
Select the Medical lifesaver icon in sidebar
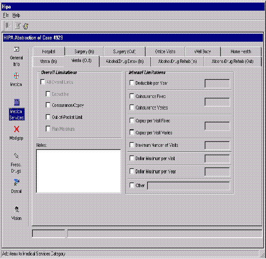16,76
